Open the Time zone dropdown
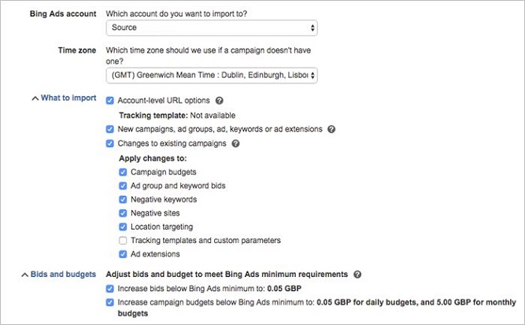The image size is (525, 325). tap(212, 76)
